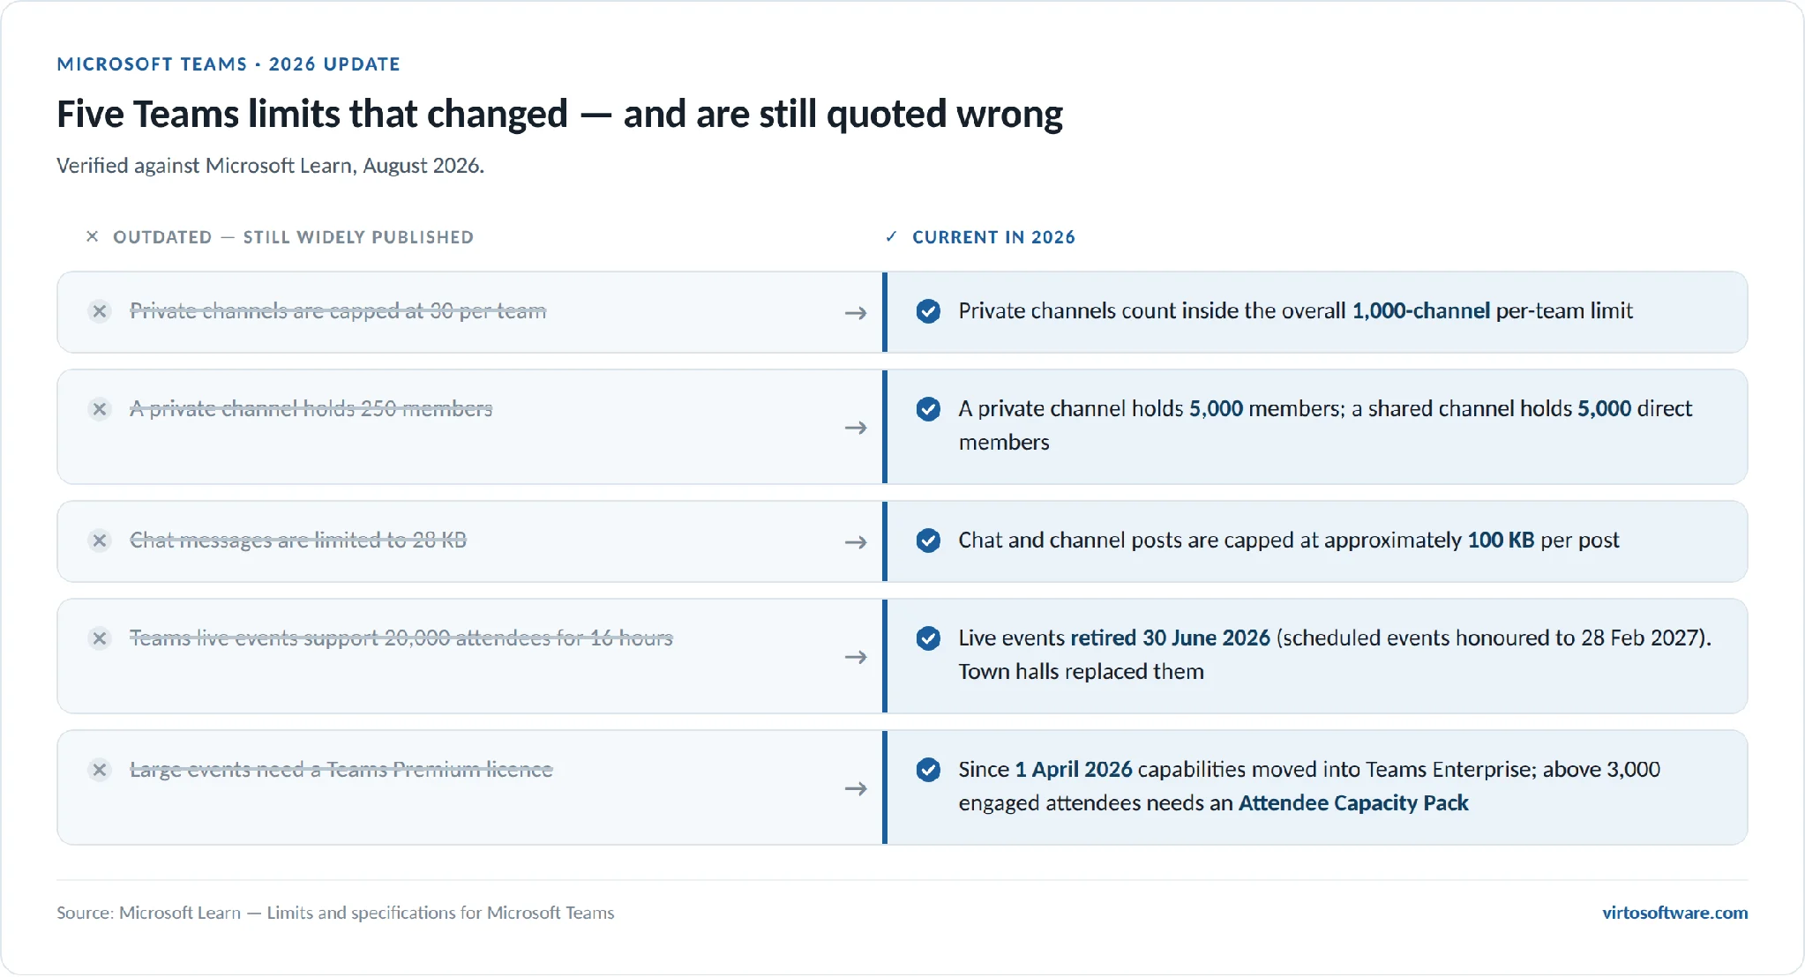Viewport: 1805px width, 977px height.
Task: Click the Microsoft Learn source footnote
Action: click(x=335, y=913)
